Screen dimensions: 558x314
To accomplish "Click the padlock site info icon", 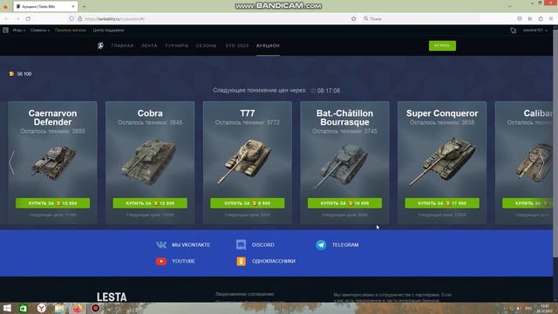I will 79,19.
